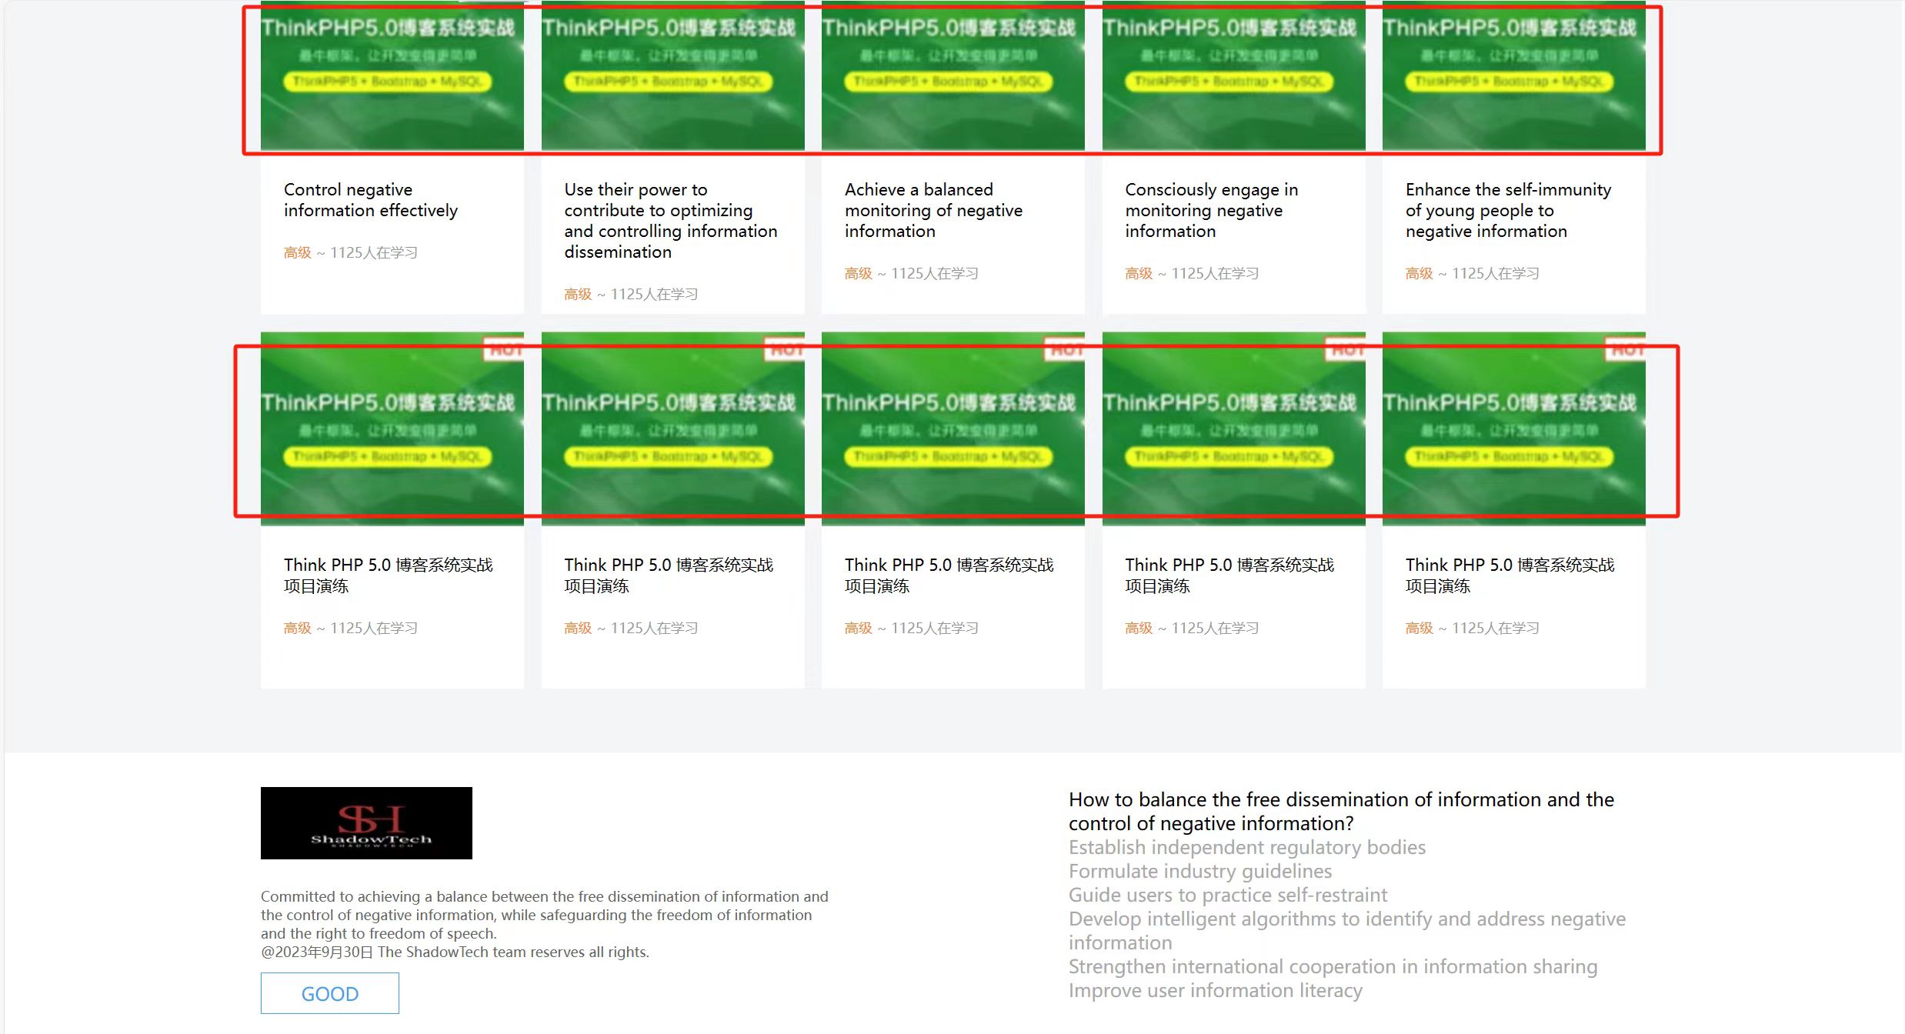Select 'Guide users to practice self-restraint'
Viewport: 1905px width, 1034px height.
[1227, 895]
